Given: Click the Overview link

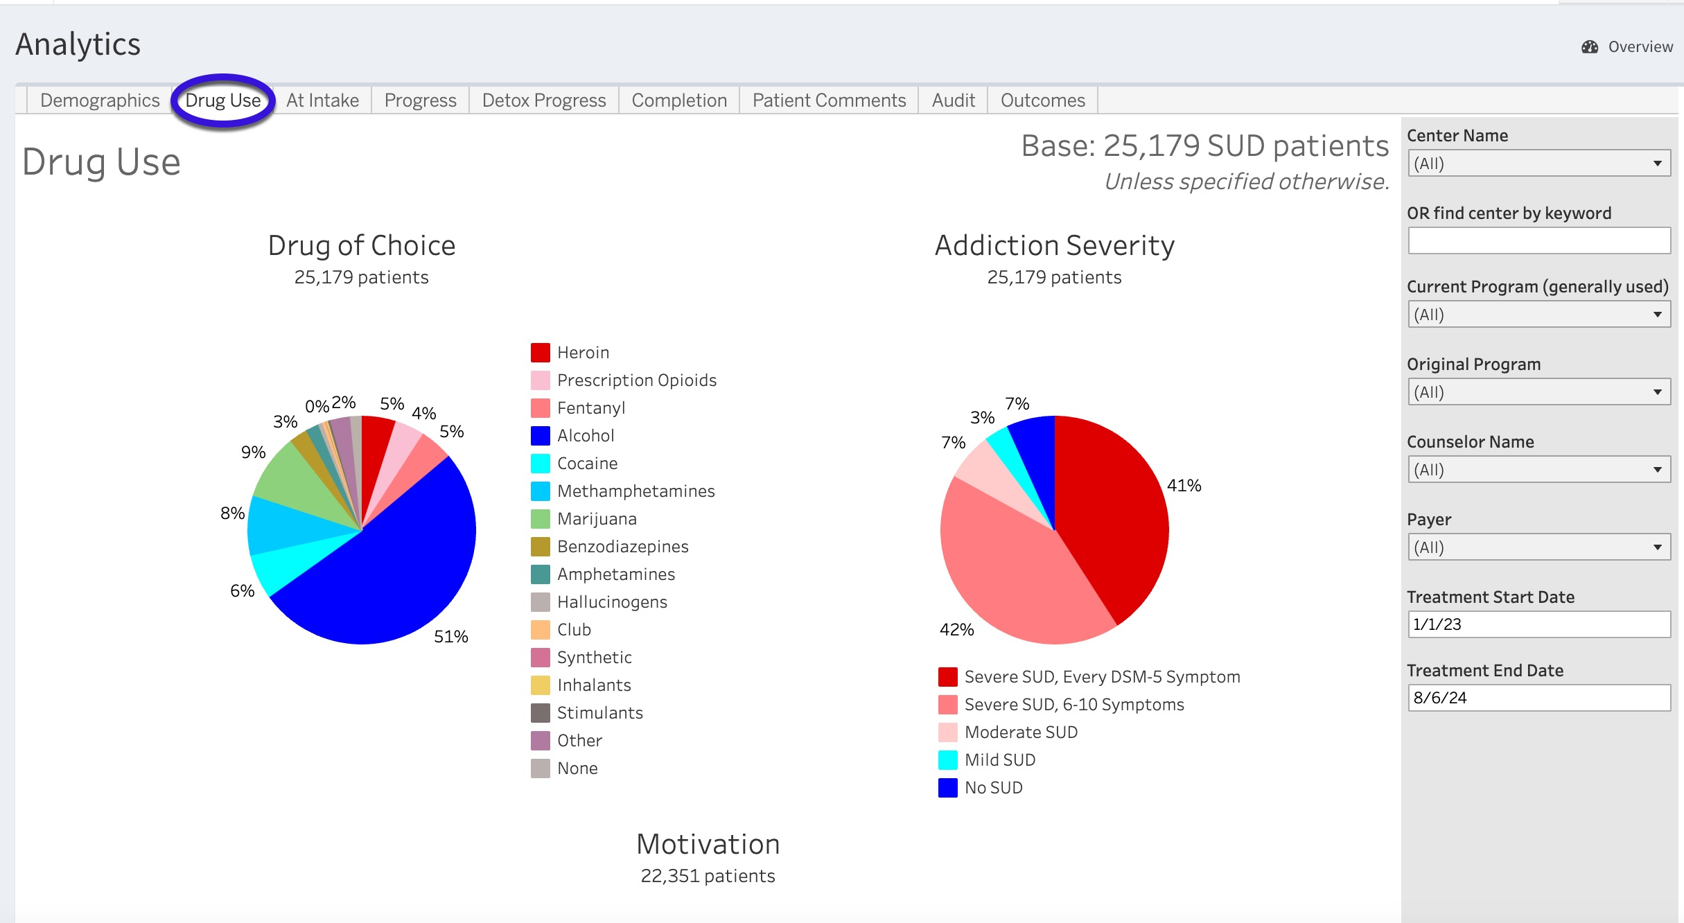Looking at the screenshot, I should coord(1640,46).
